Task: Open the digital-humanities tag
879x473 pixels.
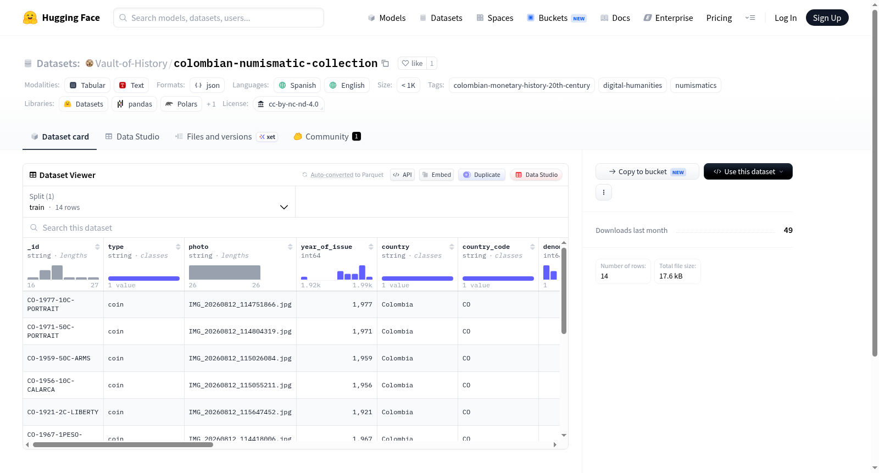Action: click(x=632, y=85)
